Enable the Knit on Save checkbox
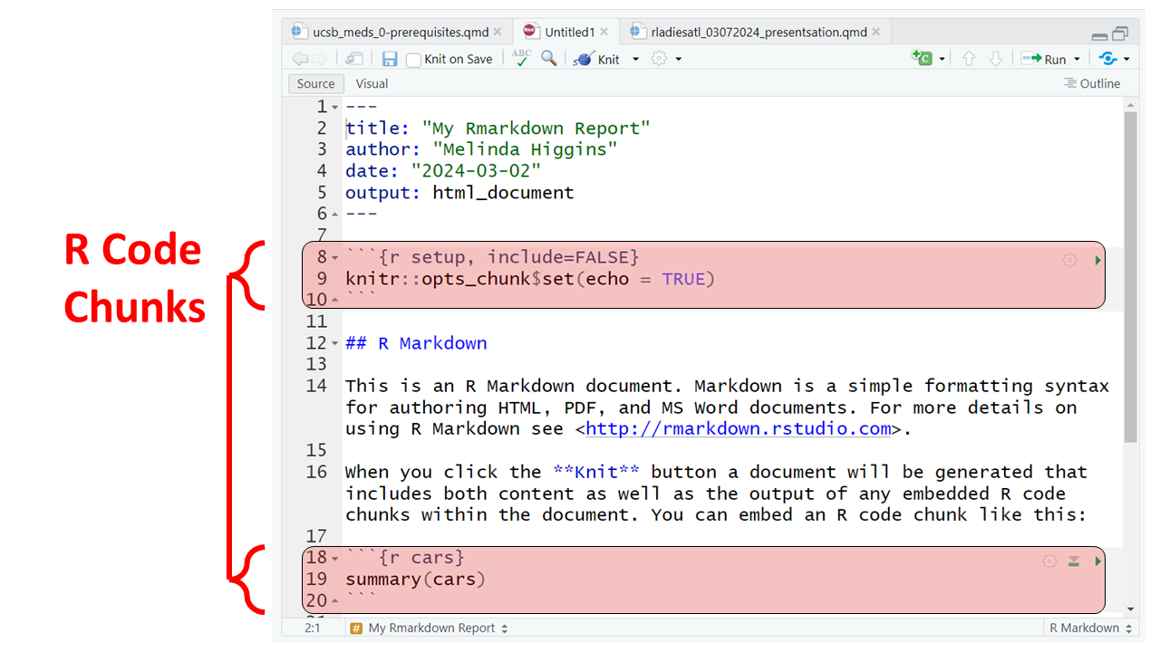 tap(413, 60)
